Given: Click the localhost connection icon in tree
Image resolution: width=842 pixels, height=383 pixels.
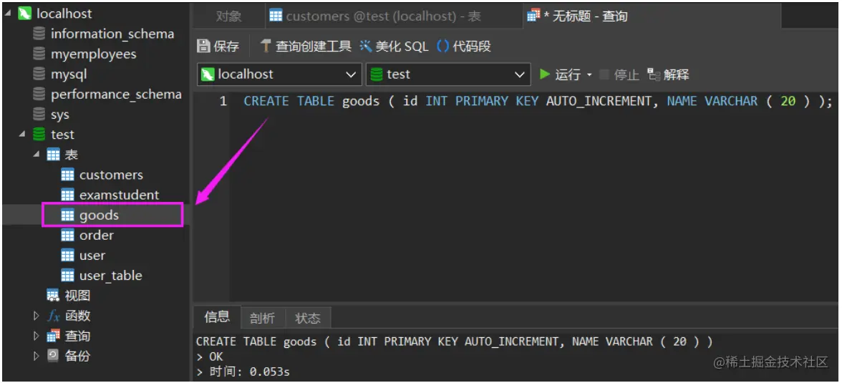Looking at the screenshot, I should click(24, 14).
